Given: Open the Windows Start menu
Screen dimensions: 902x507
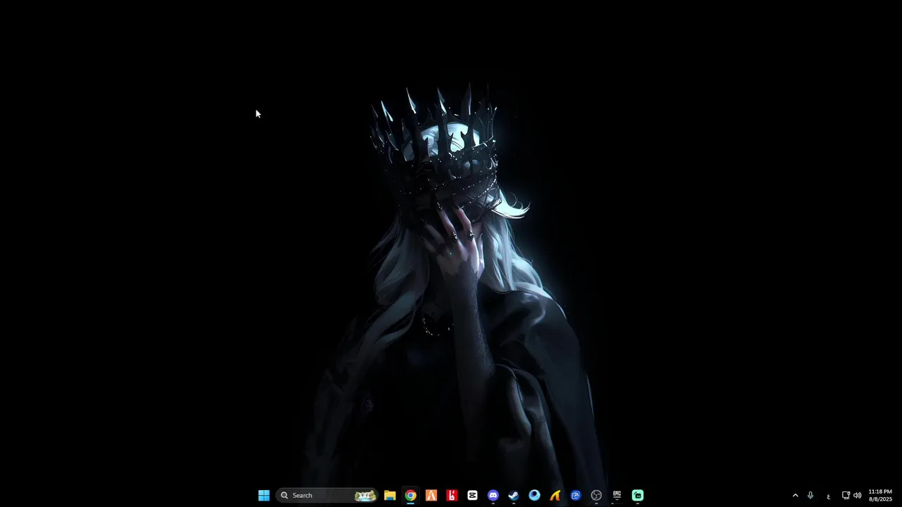Looking at the screenshot, I should pos(264,495).
